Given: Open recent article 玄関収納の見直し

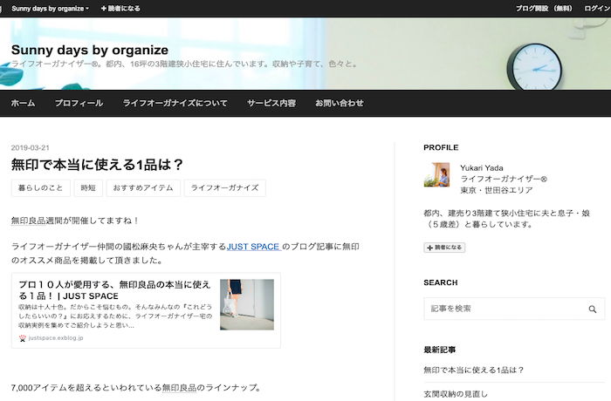Looking at the screenshot, I should point(456,394).
